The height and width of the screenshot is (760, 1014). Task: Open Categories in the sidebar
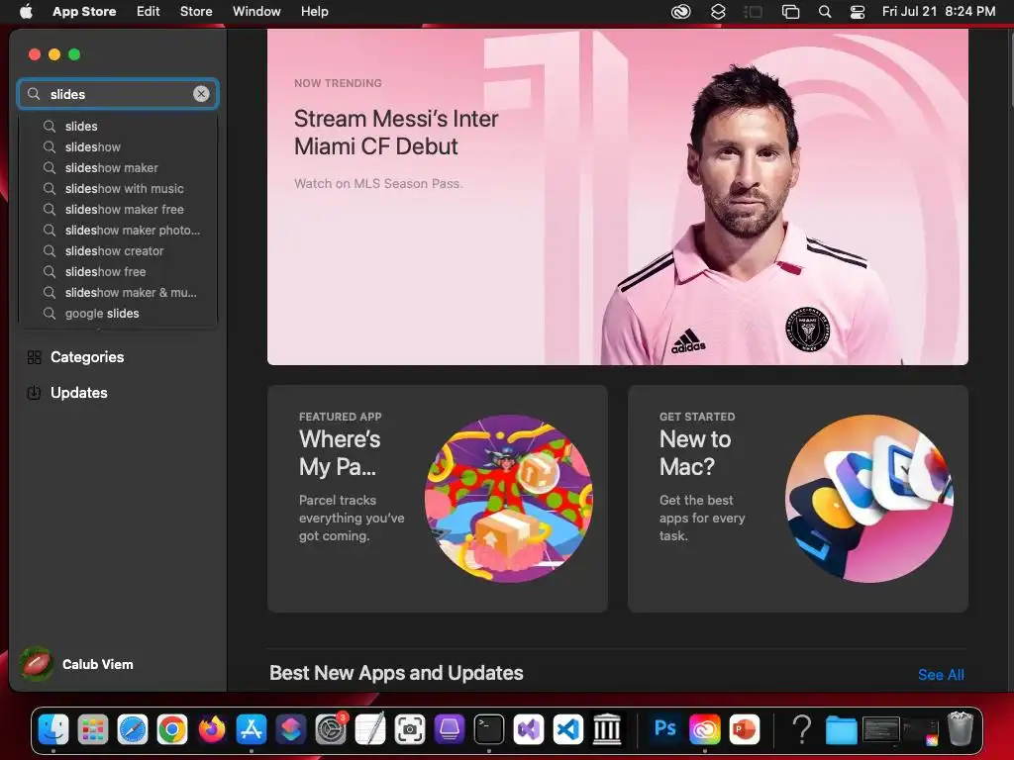(118, 356)
